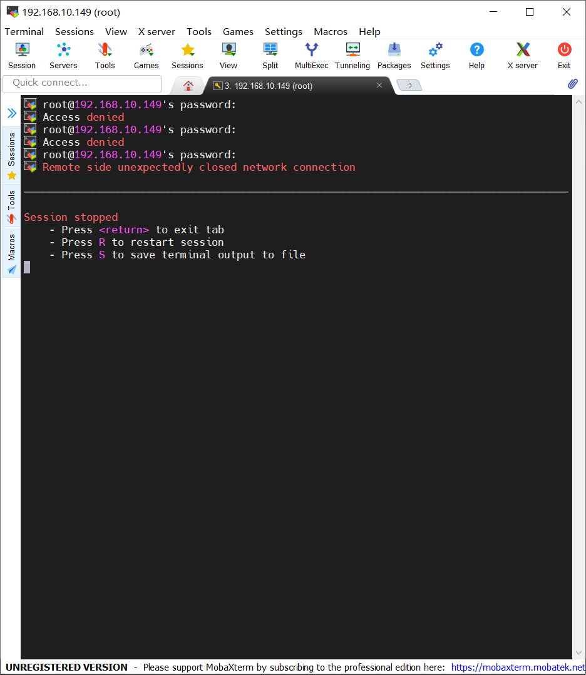Open the Tunneling tool
The height and width of the screenshot is (675, 586).
point(352,56)
